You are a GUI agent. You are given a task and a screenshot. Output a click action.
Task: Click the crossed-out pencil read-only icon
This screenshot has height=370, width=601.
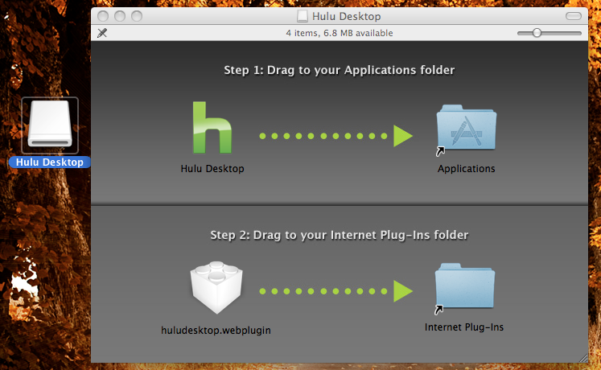(x=102, y=33)
